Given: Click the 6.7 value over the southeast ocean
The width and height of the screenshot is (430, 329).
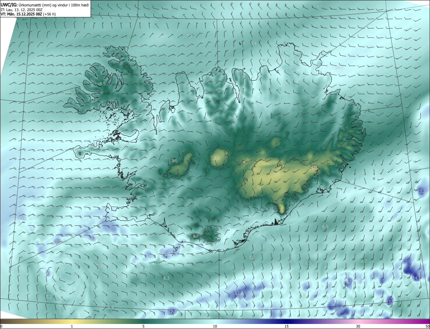Looking at the screenshot, I should [x=364, y=261].
